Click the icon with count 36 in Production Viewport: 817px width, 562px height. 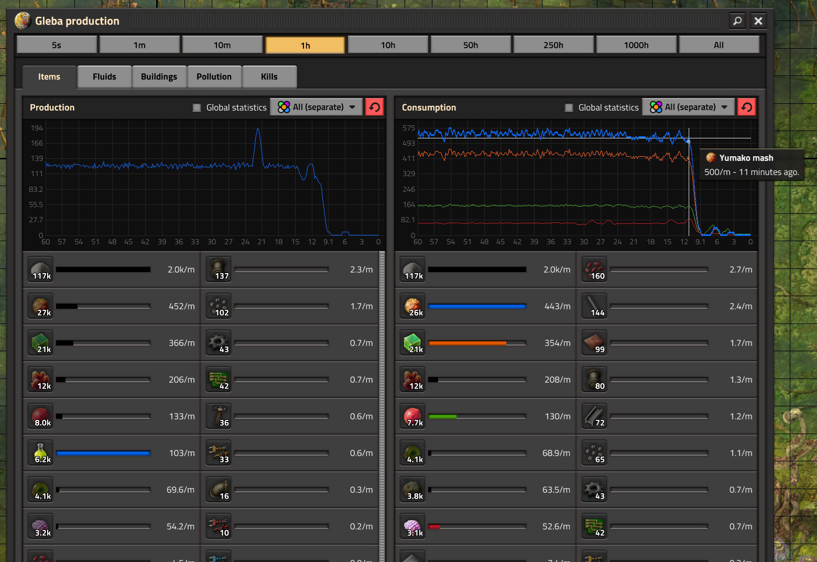[219, 416]
